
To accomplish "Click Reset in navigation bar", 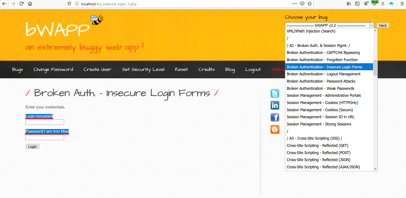I will click(181, 69).
